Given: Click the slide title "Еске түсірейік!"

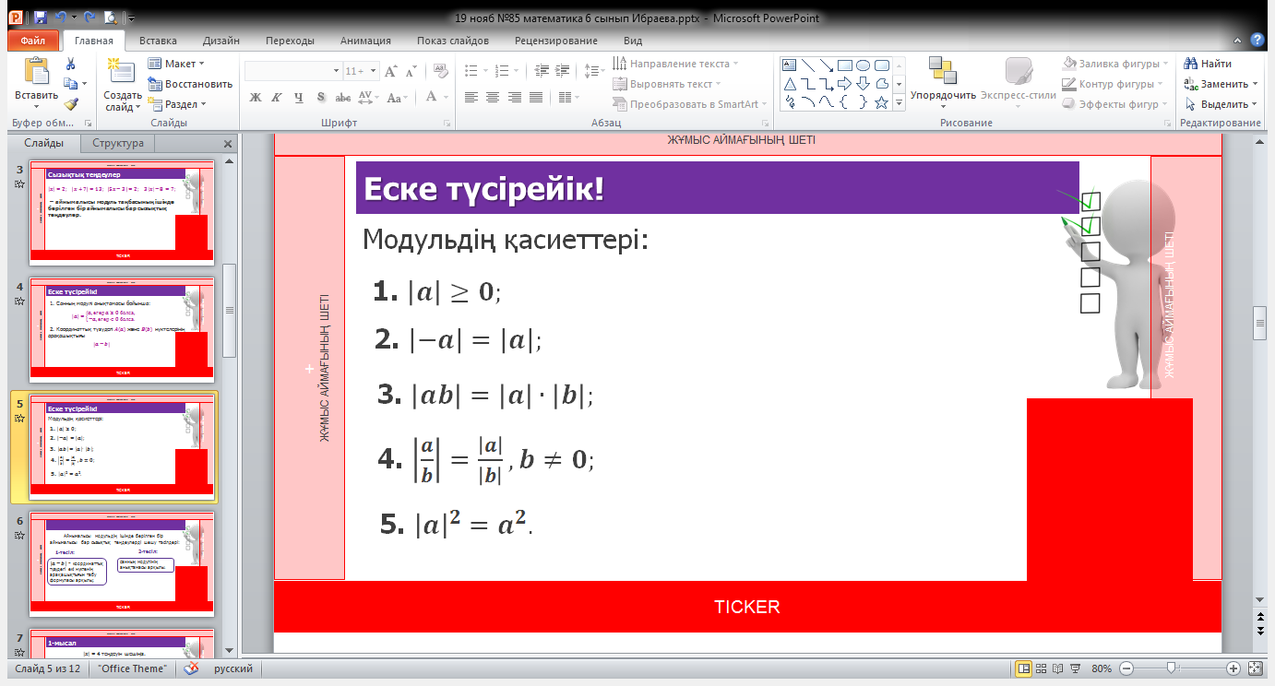Looking at the screenshot, I should pyautogui.click(x=484, y=188).
